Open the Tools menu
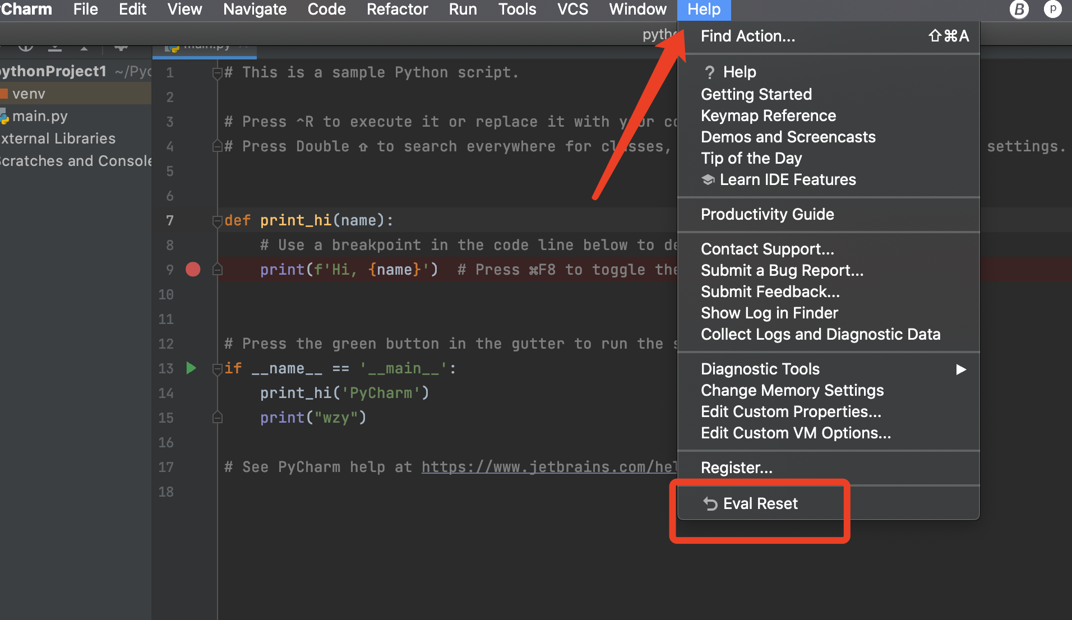The width and height of the screenshot is (1072, 620). click(517, 10)
